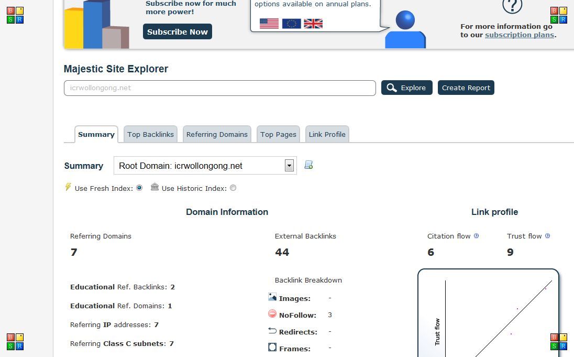Image resolution: width=574 pixels, height=357 pixels.
Task: Click the Educational Ref. Backlinks: 2 line
Action: [x=123, y=287]
